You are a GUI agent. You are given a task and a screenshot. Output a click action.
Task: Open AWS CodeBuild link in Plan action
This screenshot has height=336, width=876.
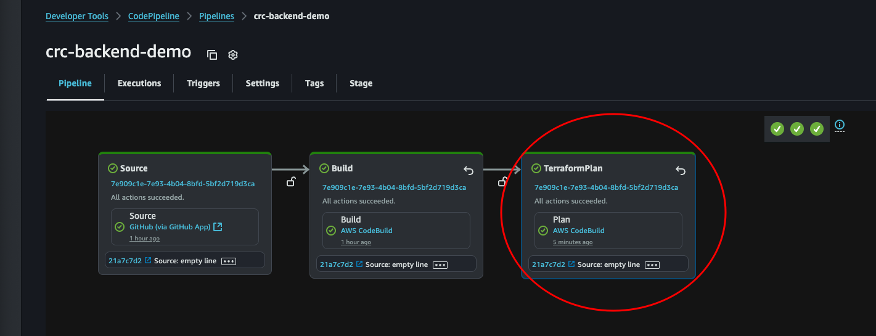[578, 231]
